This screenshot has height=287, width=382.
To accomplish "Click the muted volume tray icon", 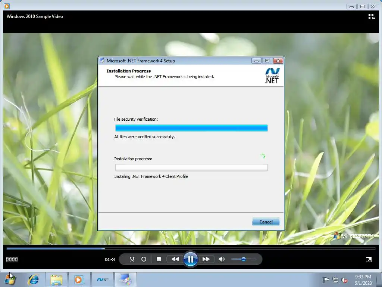I will coord(344,280).
